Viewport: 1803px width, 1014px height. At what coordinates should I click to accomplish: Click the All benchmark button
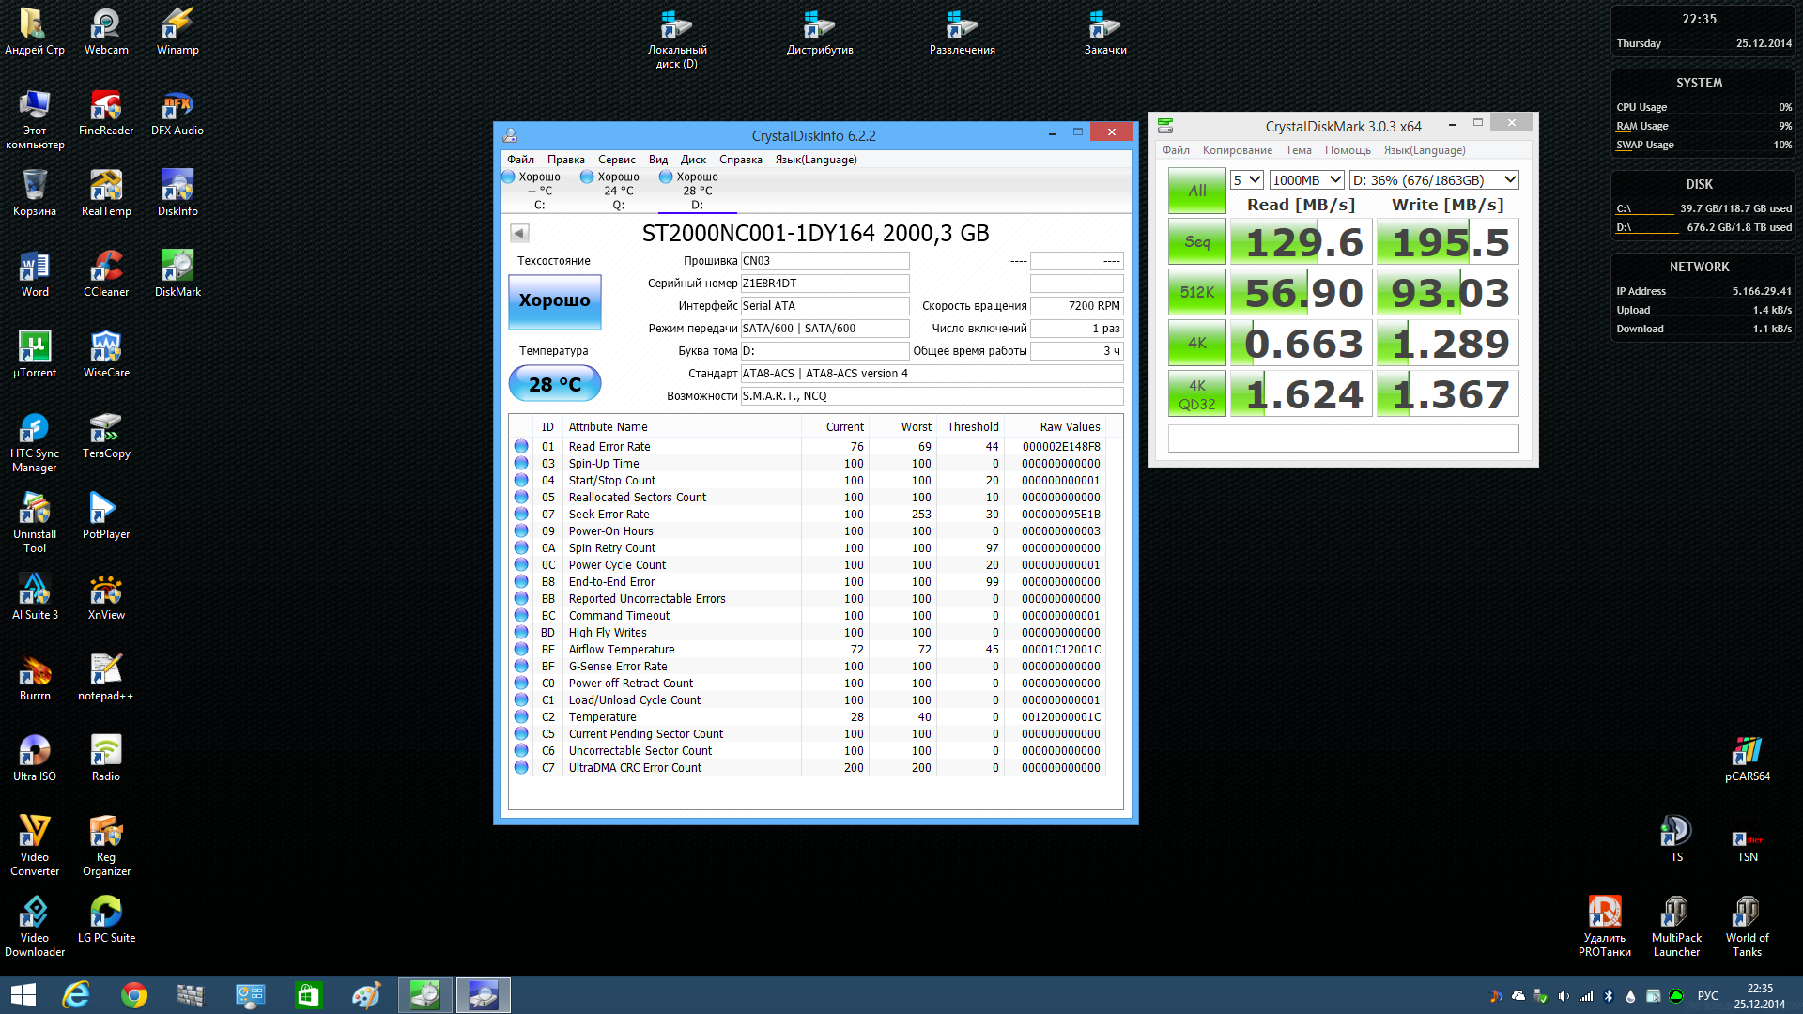tap(1196, 191)
